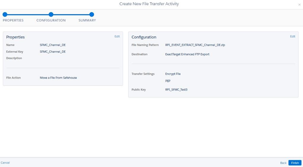303x167 pixels.
Task: Click the Create New File Transfer Activity title
Action: pyautogui.click(x=149, y=4)
